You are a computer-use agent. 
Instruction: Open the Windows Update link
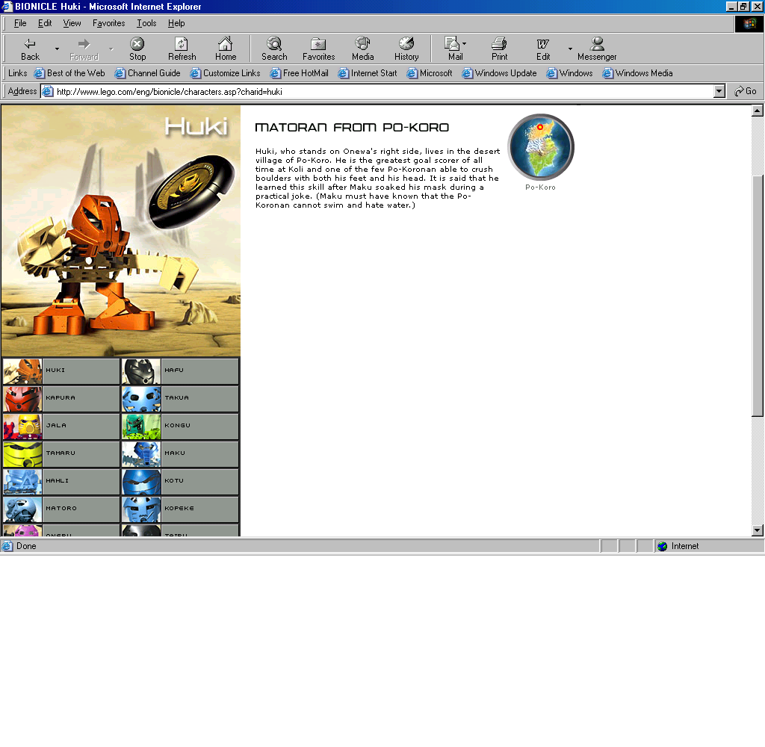click(499, 73)
